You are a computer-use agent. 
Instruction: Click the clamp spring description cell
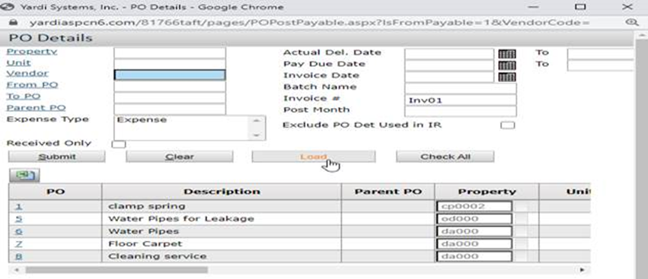pyautogui.click(x=222, y=206)
